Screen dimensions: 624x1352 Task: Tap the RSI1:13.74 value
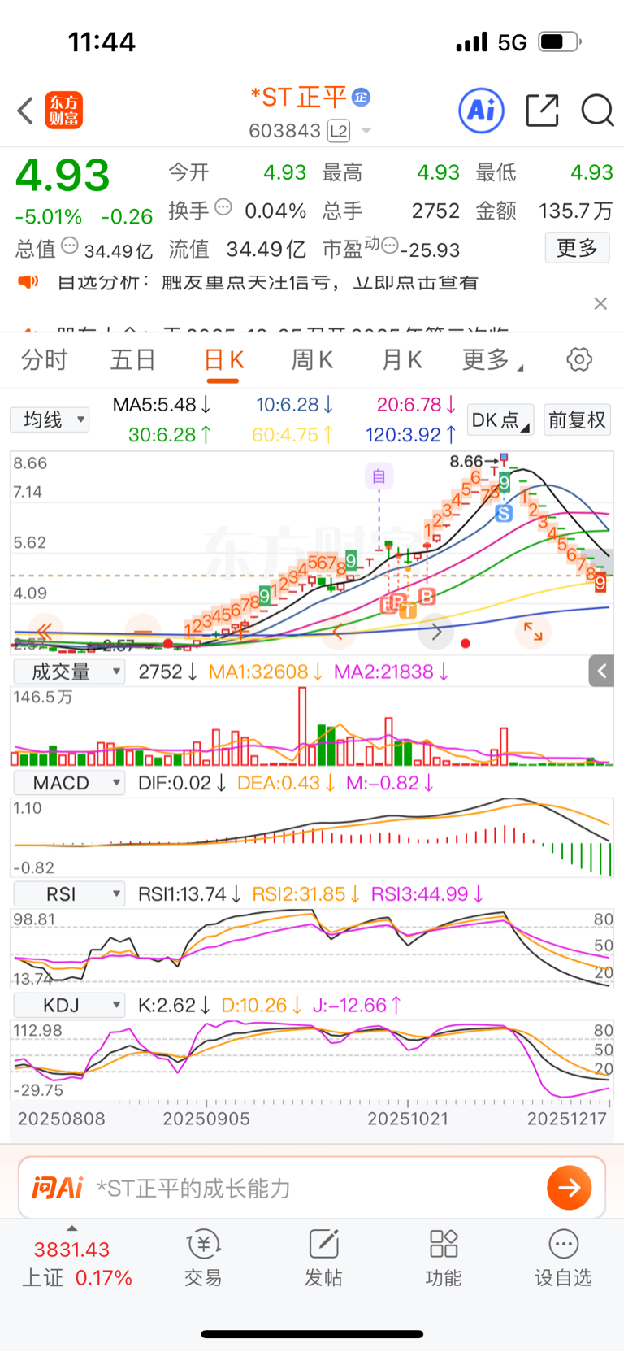(189, 894)
